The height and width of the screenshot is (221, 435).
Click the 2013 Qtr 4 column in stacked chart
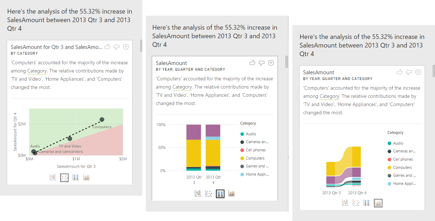(x=213, y=147)
